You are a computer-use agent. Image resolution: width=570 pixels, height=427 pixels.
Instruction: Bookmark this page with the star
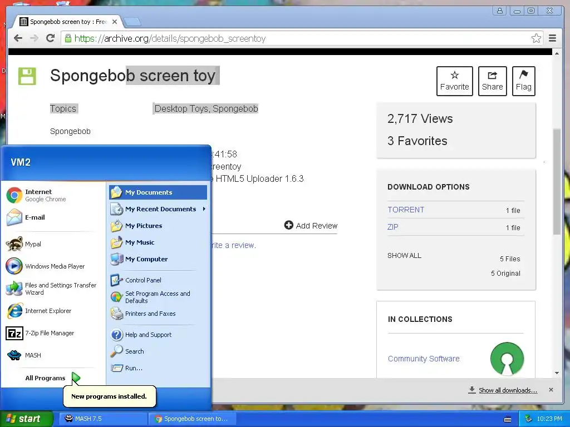point(536,38)
